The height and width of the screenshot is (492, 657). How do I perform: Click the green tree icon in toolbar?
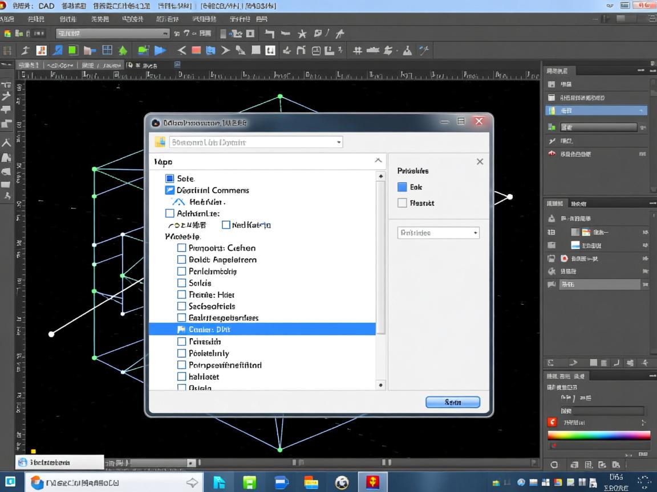pos(123,51)
